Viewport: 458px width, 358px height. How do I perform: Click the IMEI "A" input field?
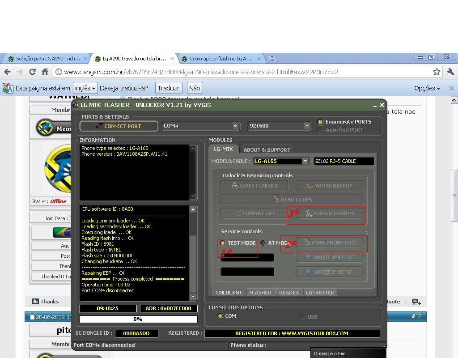247,257
